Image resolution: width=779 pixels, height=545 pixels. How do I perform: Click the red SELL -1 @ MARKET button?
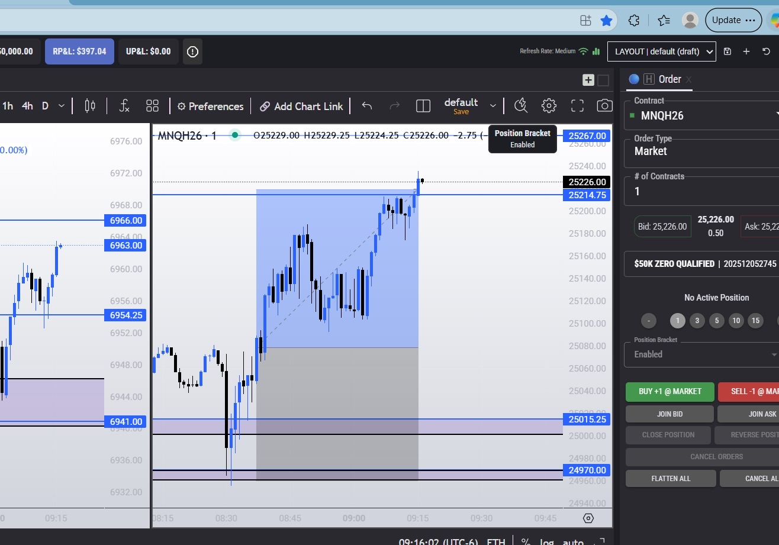pos(748,392)
